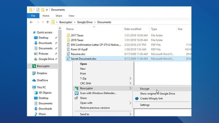The image size is (219, 123).
Task: Click the pinned Documents under Quick access
Action: click(45, 48)
